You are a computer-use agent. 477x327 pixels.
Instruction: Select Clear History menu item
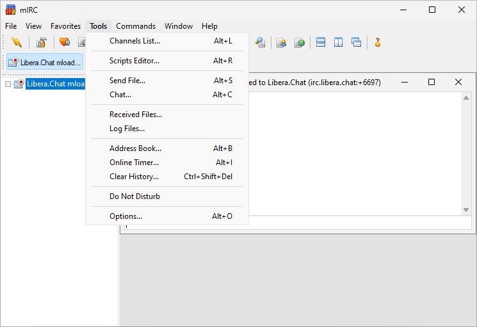point(134,177)
